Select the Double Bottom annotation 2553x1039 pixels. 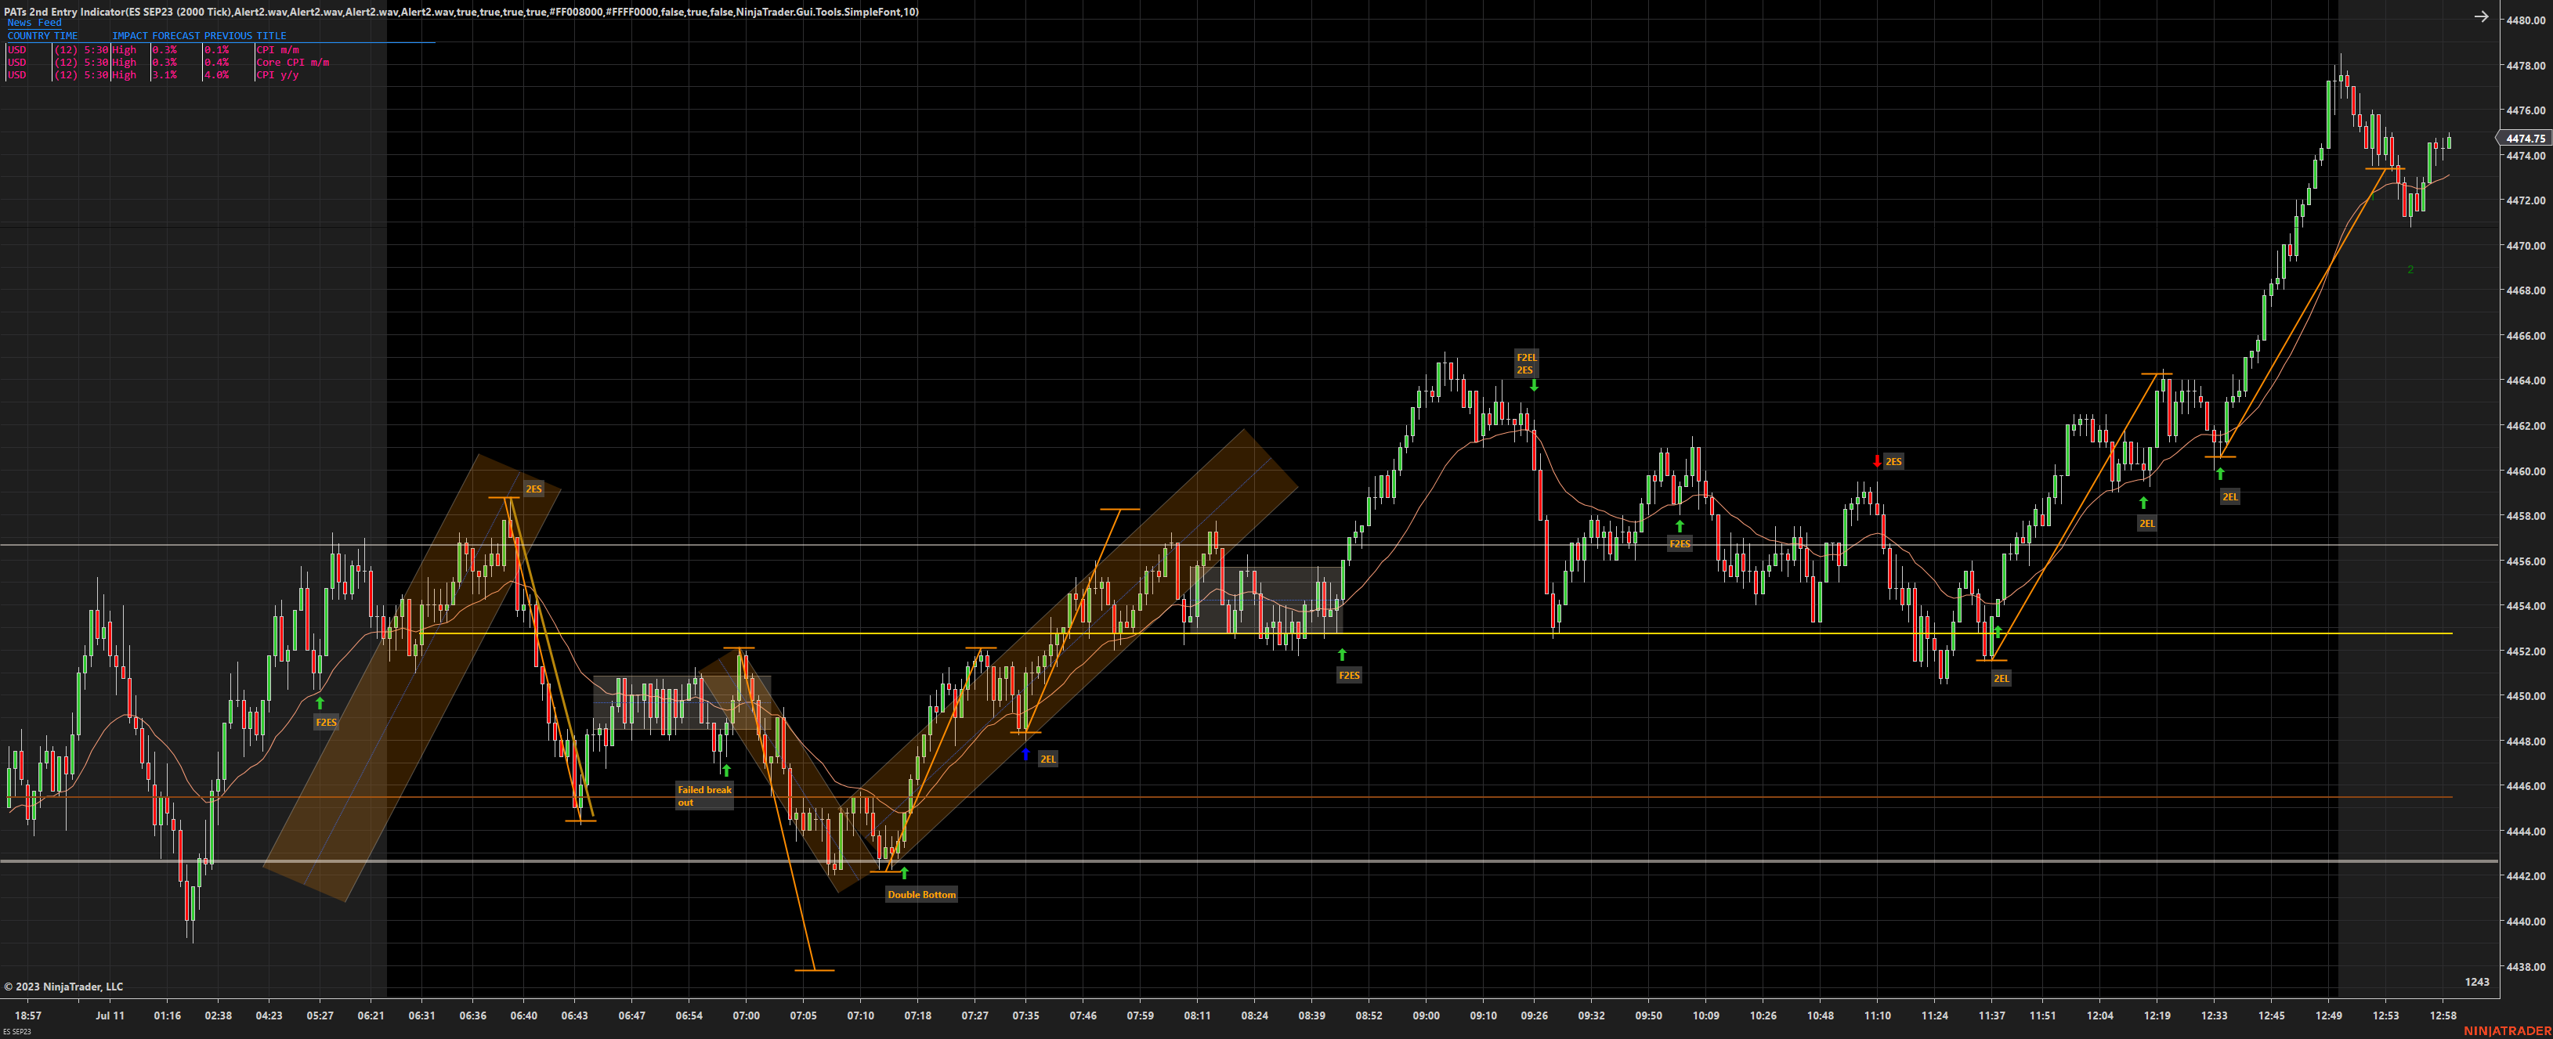click(922, 893)
